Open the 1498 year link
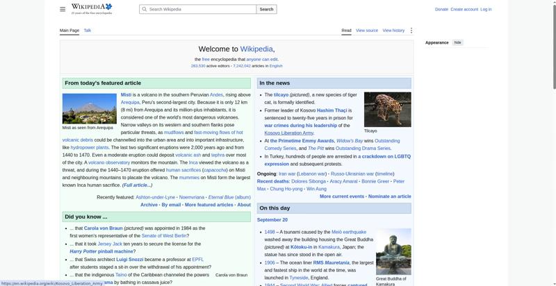Image resolution: width=556 pixels, height=286 pixels. (270, 232)
